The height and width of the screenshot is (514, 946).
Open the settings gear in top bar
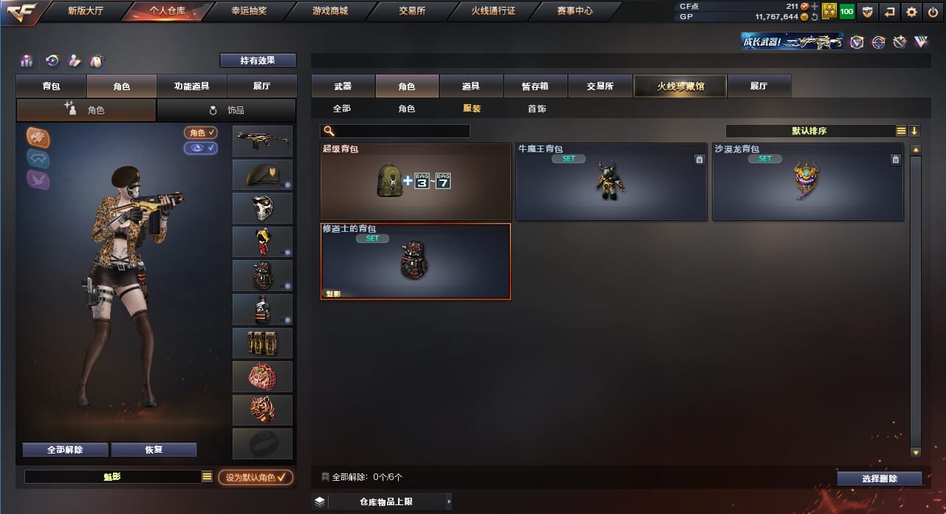(911, 12)
